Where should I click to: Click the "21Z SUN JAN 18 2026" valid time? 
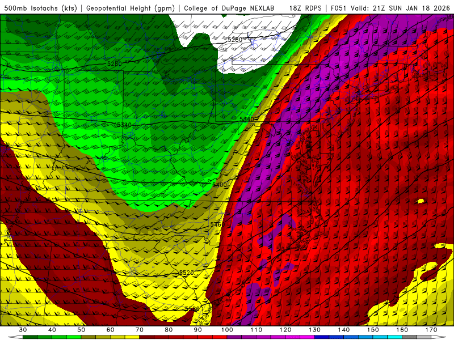411,8
